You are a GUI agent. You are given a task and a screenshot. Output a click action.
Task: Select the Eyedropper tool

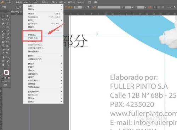[x=3, y=53]
